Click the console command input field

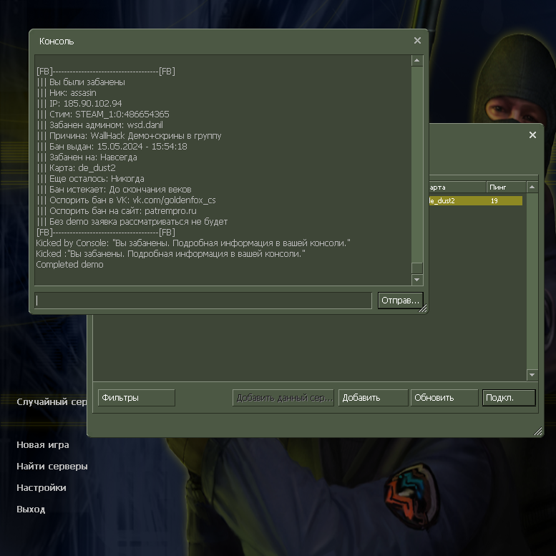click(203, 301)
